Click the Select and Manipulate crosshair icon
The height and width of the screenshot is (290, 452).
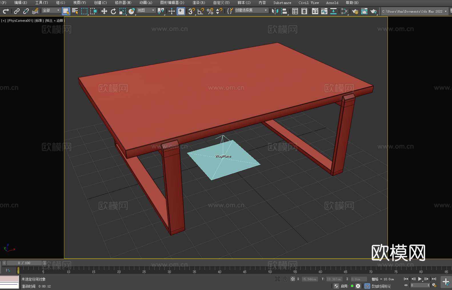[x=172, y=11]
